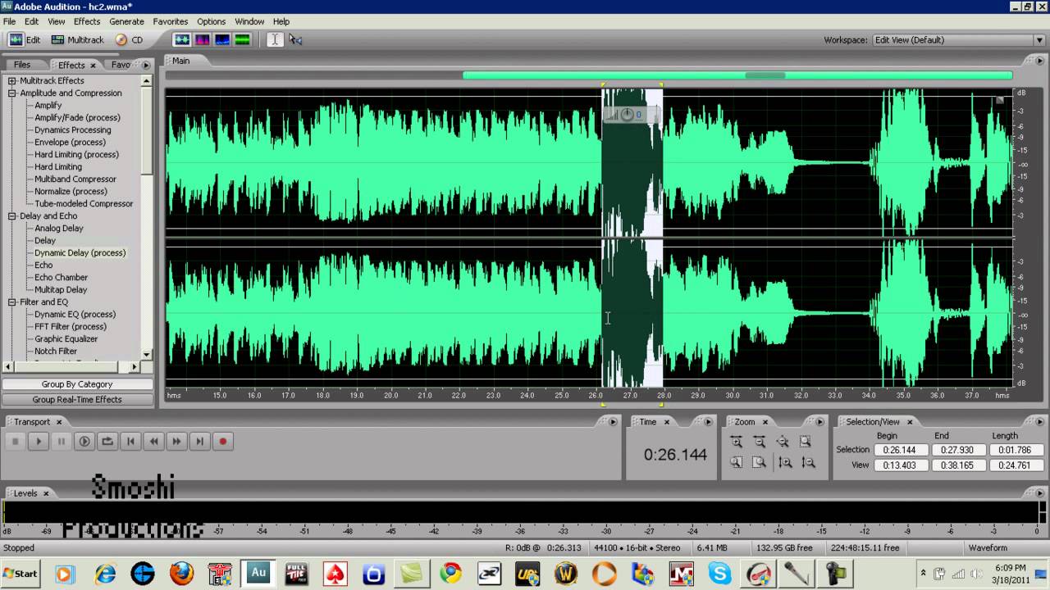
Task: Open the Workspace dropdown
Action: click(957, 39)
